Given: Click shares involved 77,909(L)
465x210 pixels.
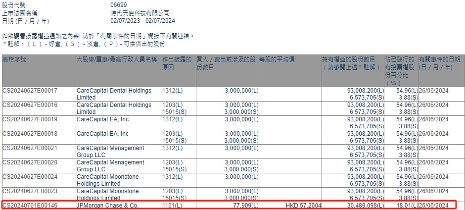Looking at the screenshot, I should click(245, 205).
